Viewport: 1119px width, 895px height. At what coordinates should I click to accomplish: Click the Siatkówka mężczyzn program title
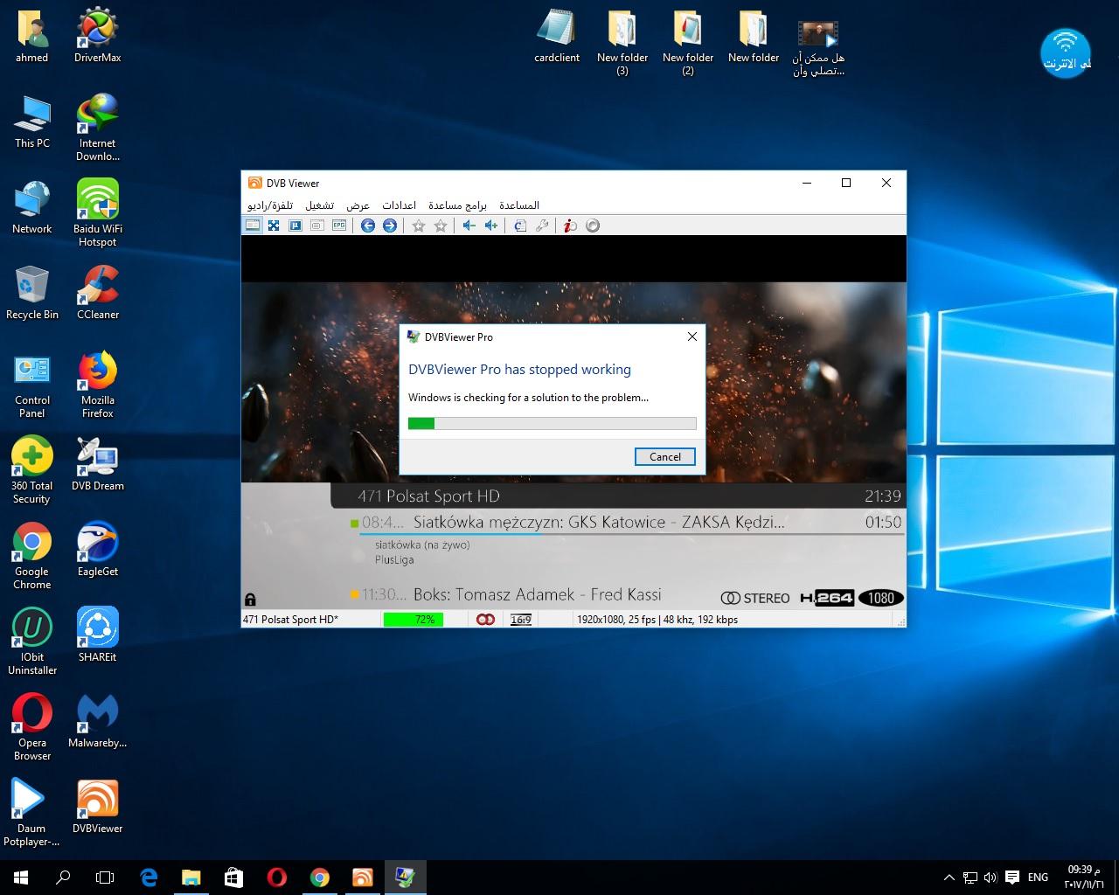(599, 522)
